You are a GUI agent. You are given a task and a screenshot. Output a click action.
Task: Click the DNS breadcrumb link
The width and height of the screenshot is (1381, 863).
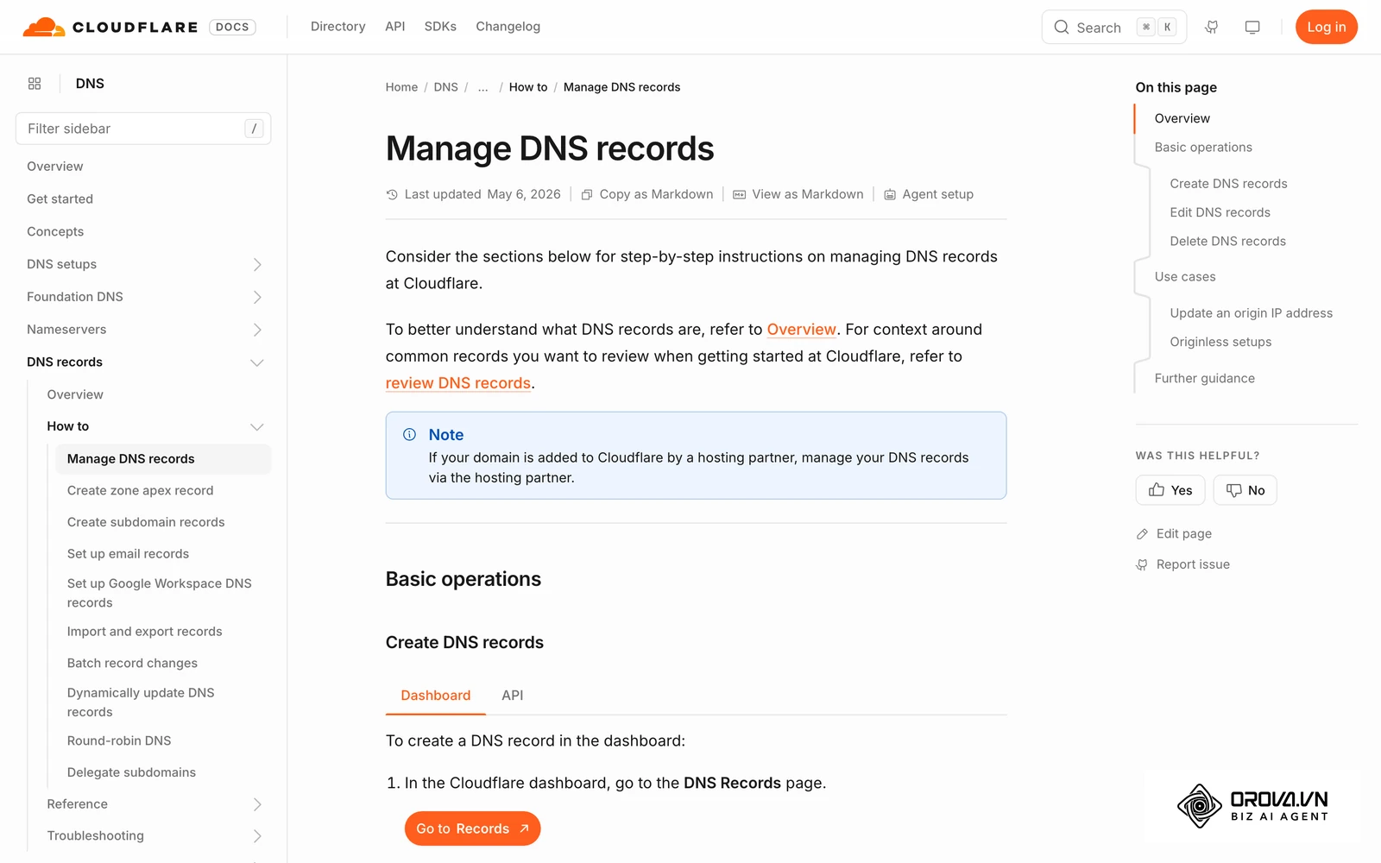point(446,87)
